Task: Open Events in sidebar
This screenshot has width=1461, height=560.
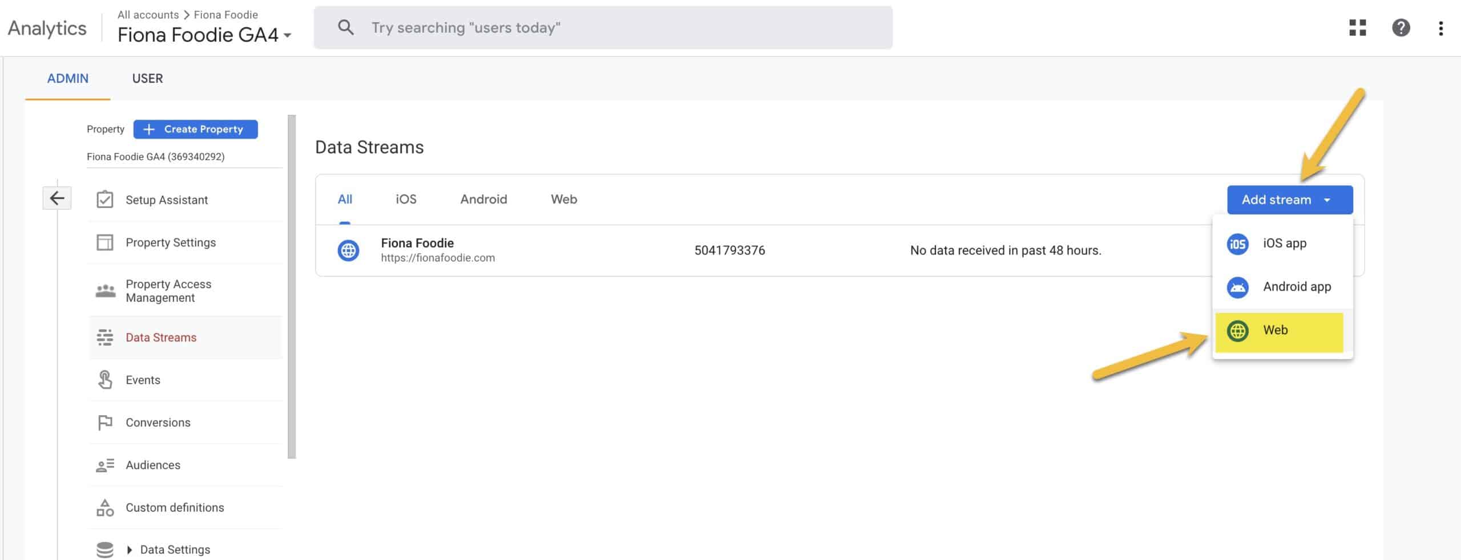Action: [185, 380]
